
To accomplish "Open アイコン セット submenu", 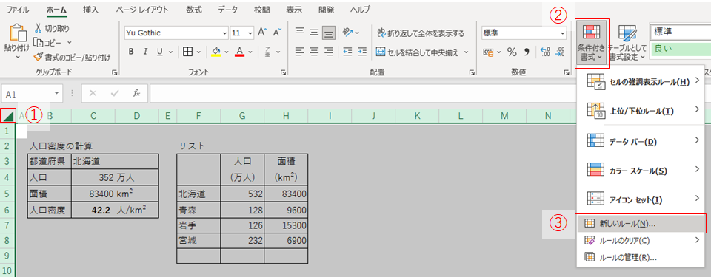I will 641,199.
